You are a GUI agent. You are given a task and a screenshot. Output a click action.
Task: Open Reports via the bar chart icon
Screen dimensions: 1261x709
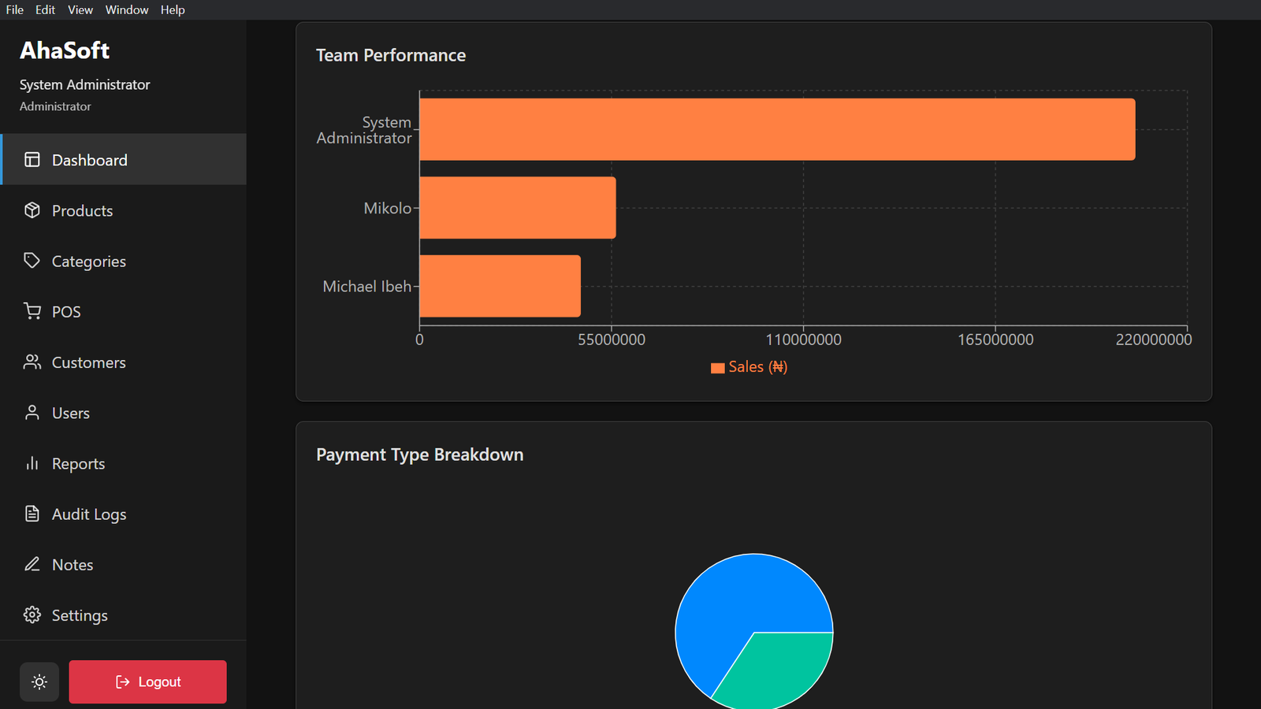click(32, 463)
